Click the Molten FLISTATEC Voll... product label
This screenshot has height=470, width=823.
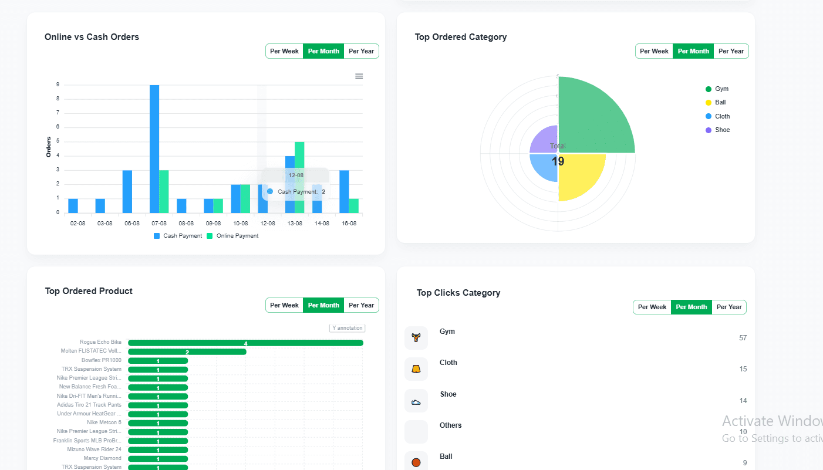[91, 351]
